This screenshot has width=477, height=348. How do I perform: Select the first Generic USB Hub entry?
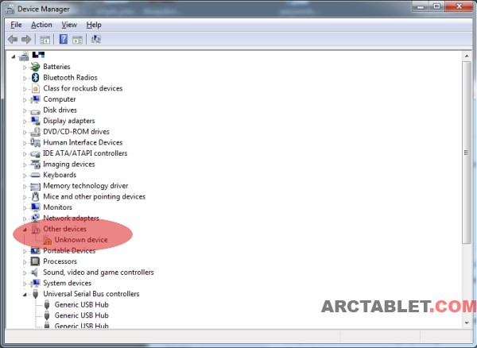82,304
